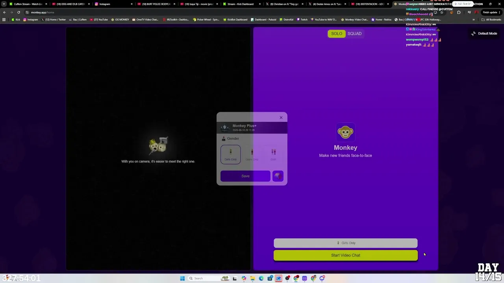Close the gender filter popup

point(281,118)
